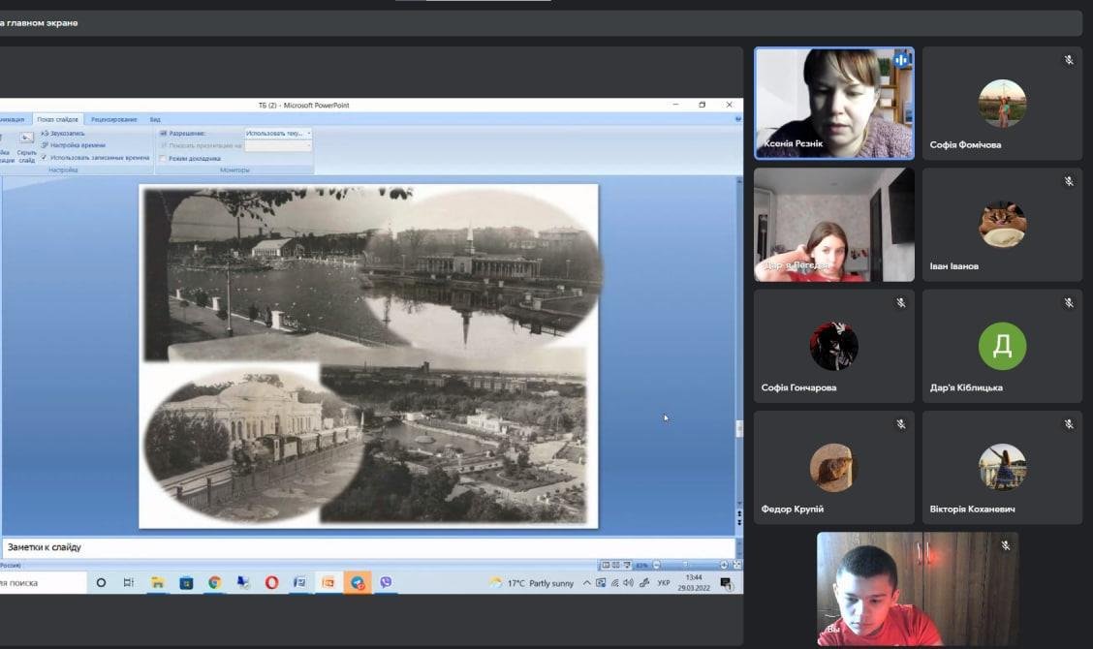The width and height of the screenshot is (1093, 649).
Task: Open Opera browser from the taskbar
Action: point(271,583)
